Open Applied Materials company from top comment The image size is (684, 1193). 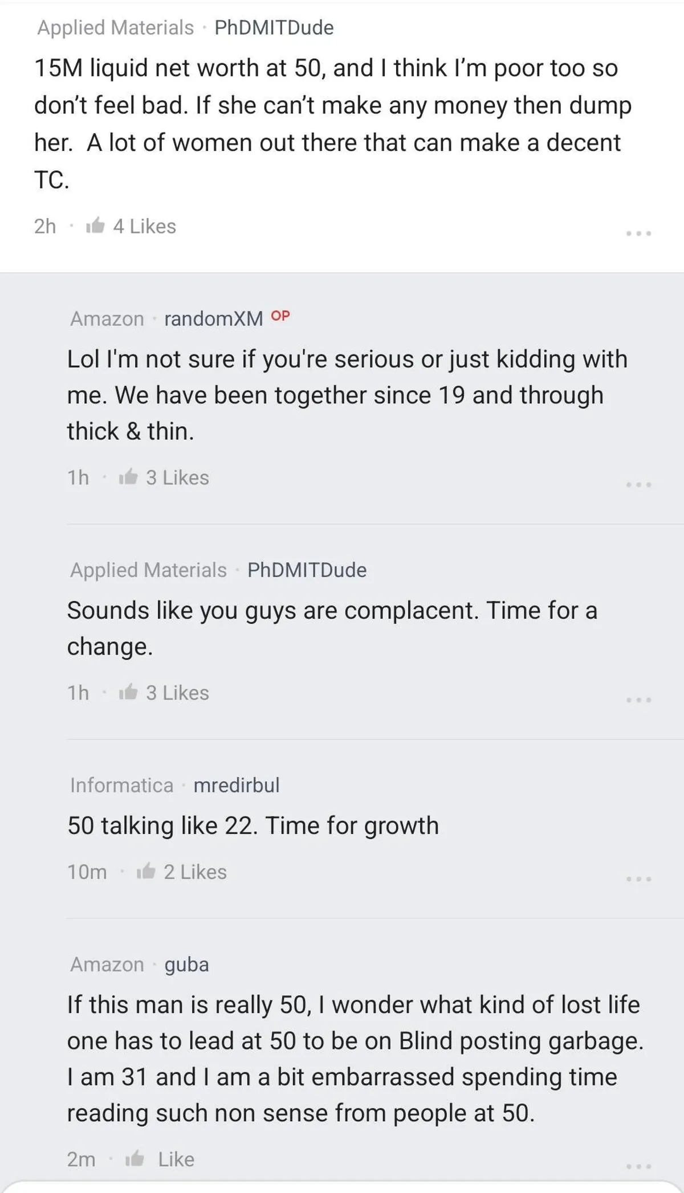[x=116, y=27]
